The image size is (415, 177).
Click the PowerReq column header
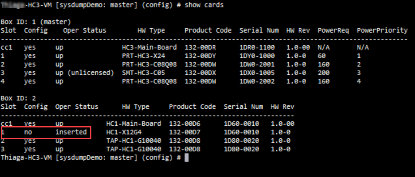tap(333, 30)
